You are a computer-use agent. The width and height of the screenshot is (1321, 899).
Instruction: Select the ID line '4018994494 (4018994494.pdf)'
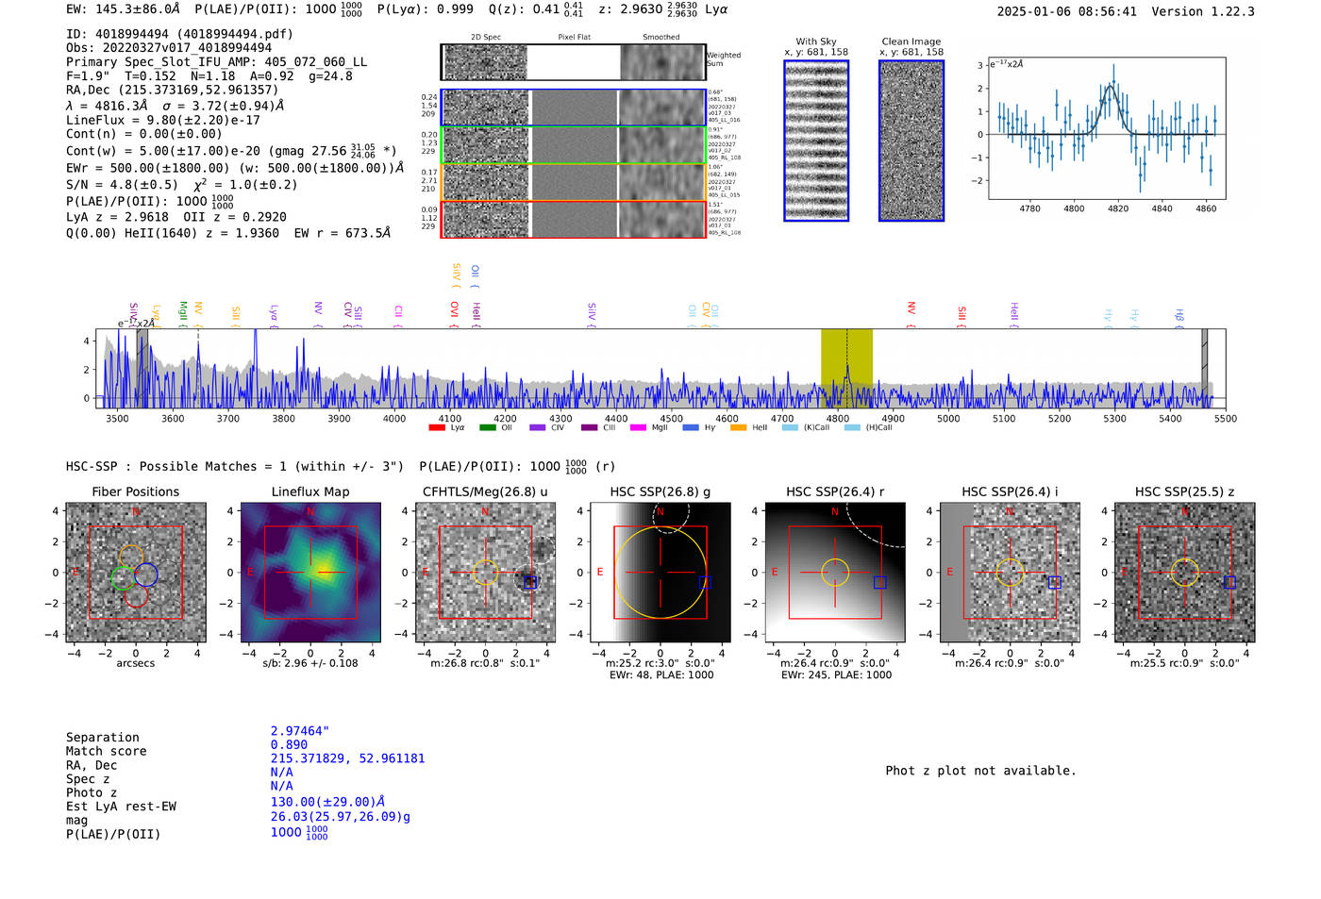(179, 34)
